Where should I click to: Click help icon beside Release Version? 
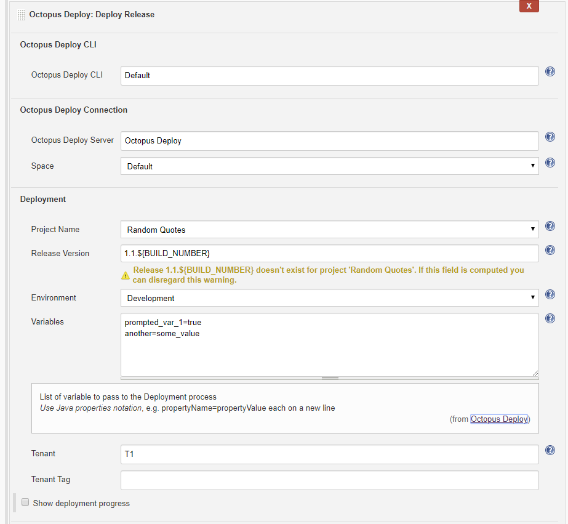tap(550, 250)
